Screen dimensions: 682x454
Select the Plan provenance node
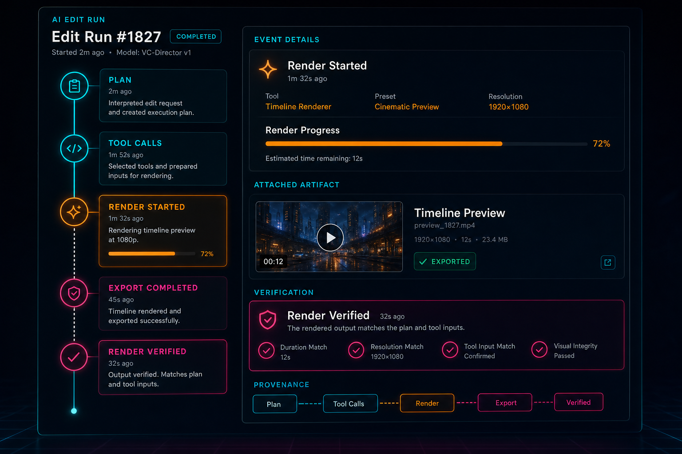pos(275,404)
